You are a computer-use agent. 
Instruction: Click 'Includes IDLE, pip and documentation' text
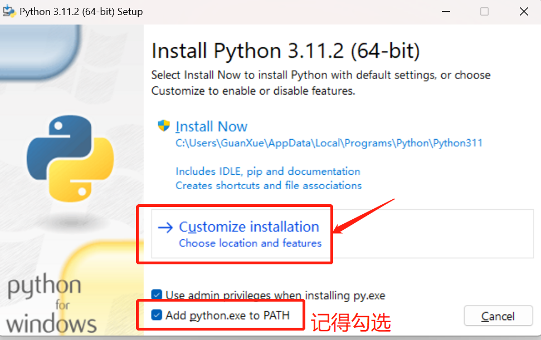click(268, 171)
